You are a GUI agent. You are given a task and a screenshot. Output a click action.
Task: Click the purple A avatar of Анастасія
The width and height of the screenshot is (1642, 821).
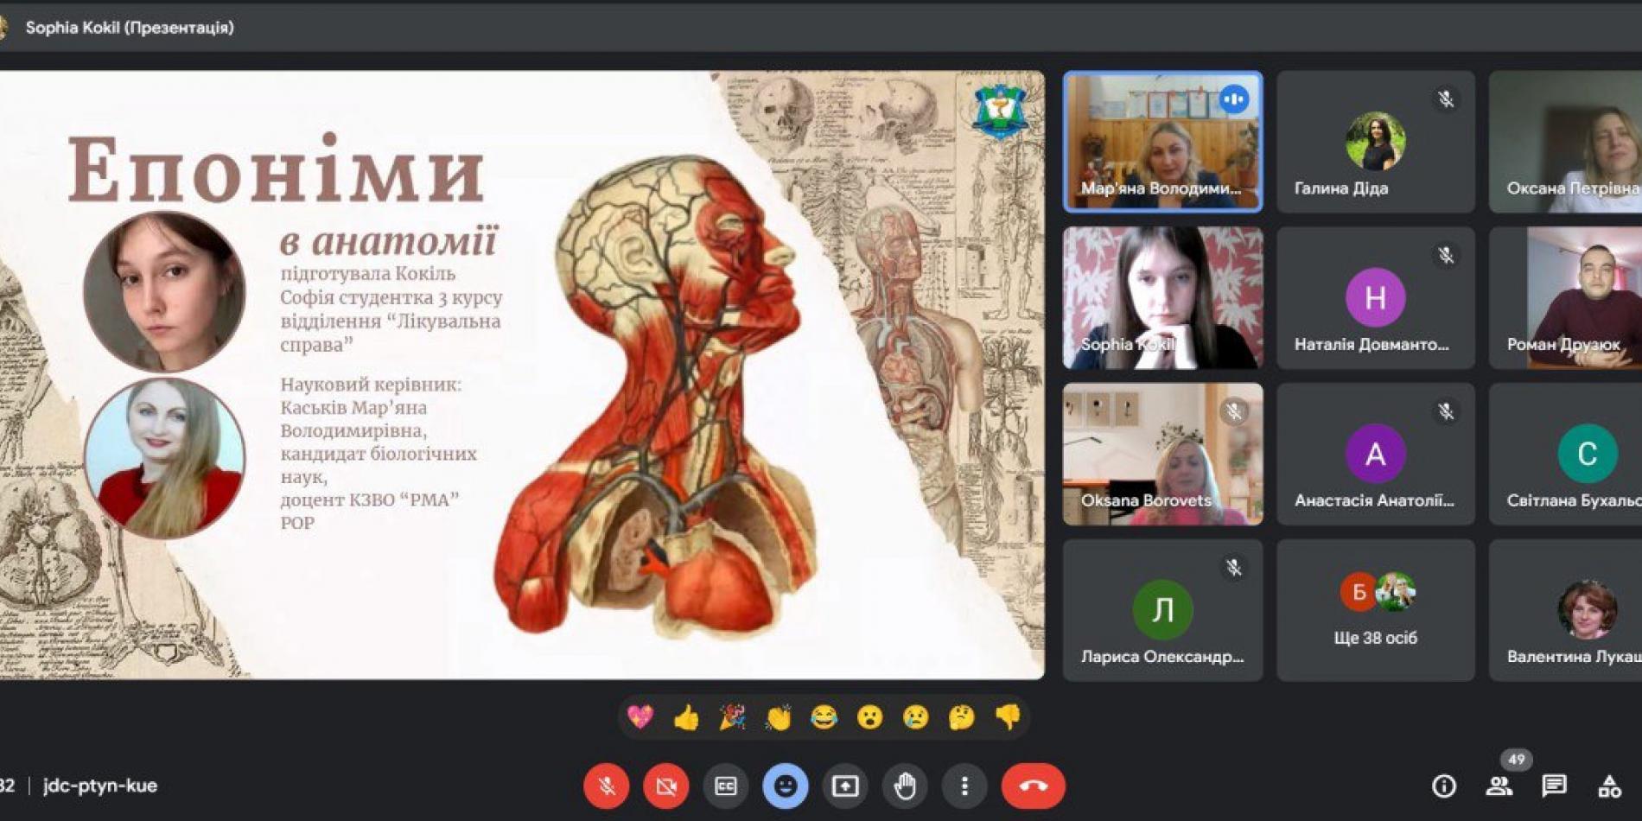(x=1376, y=454)
